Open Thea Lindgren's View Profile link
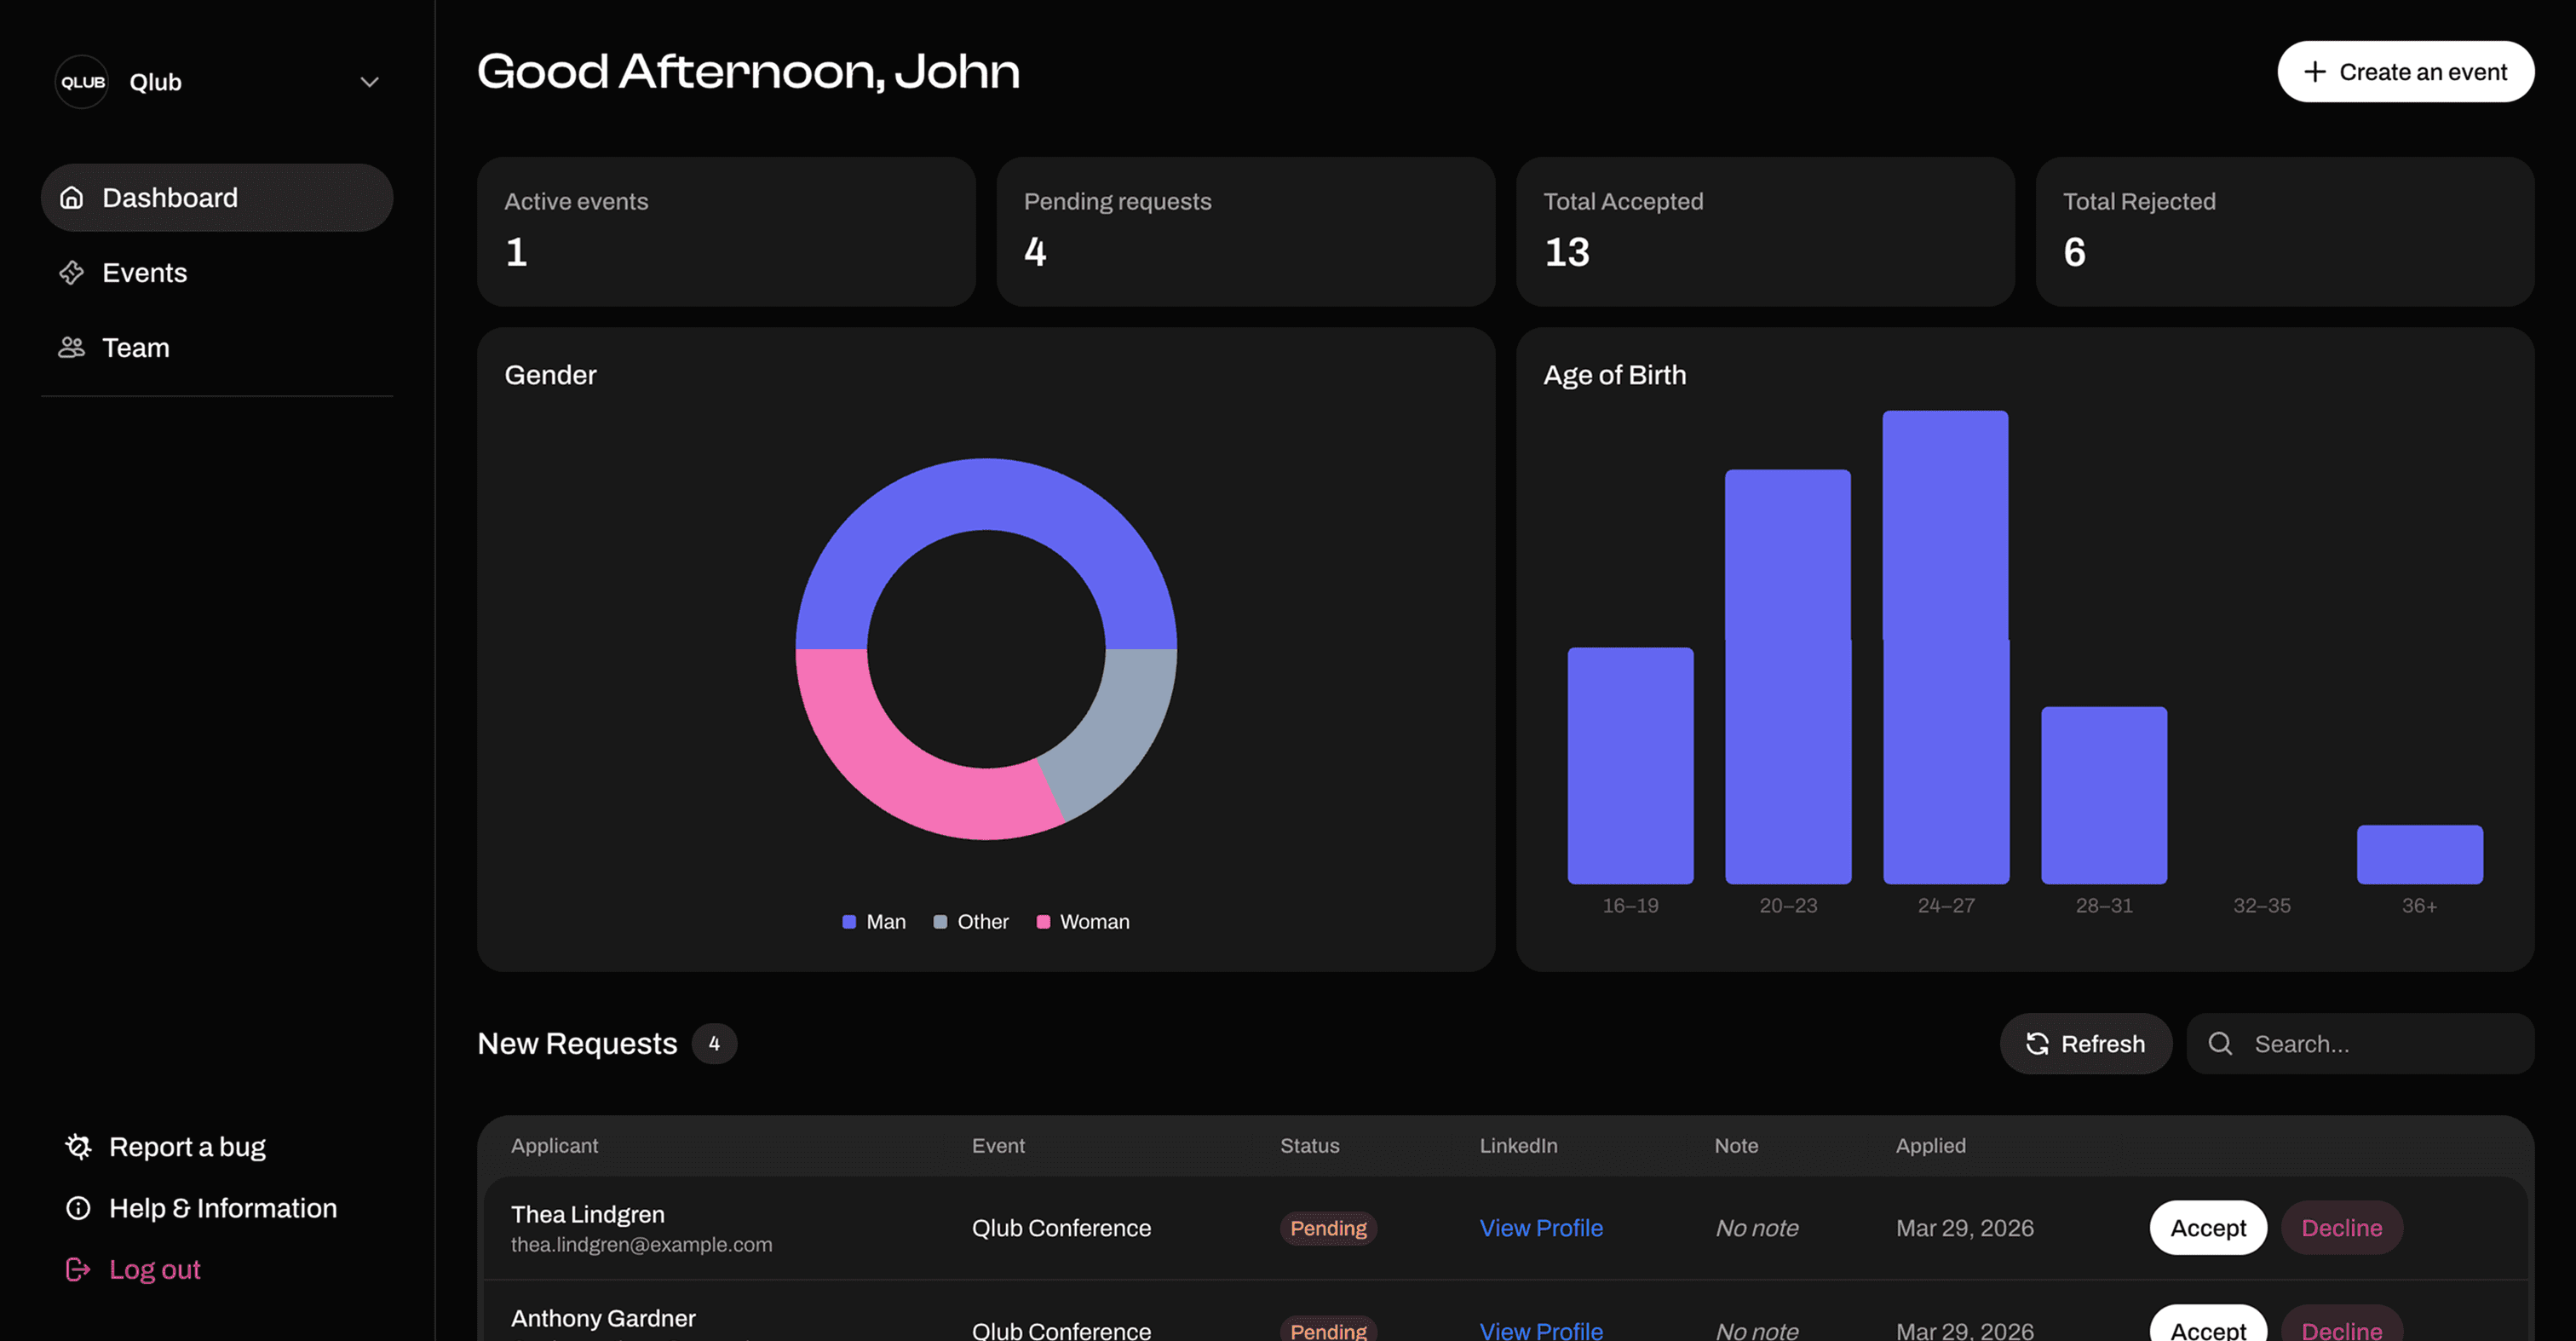Screen dimensions: 2576x1341 click(1540, 1228)
